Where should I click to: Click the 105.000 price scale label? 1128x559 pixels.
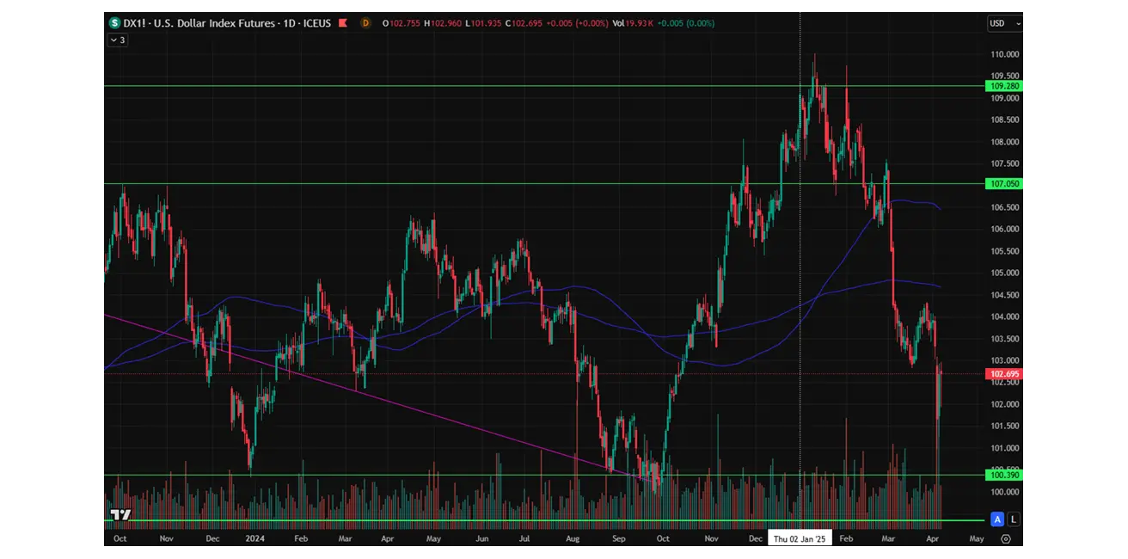point(1004,273)
